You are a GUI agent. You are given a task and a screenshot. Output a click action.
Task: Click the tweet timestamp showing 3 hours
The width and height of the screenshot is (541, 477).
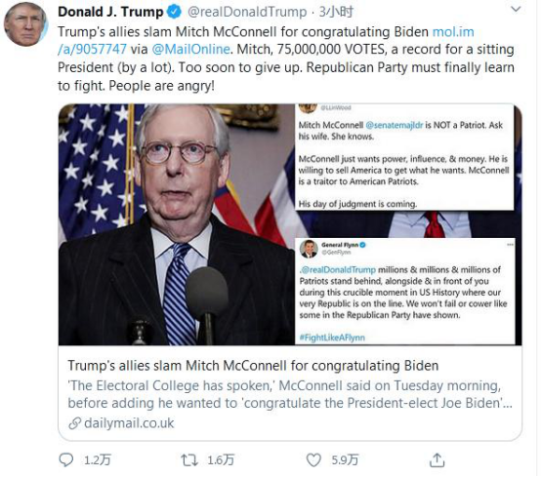pyautogui.click(x=336, y=12)
